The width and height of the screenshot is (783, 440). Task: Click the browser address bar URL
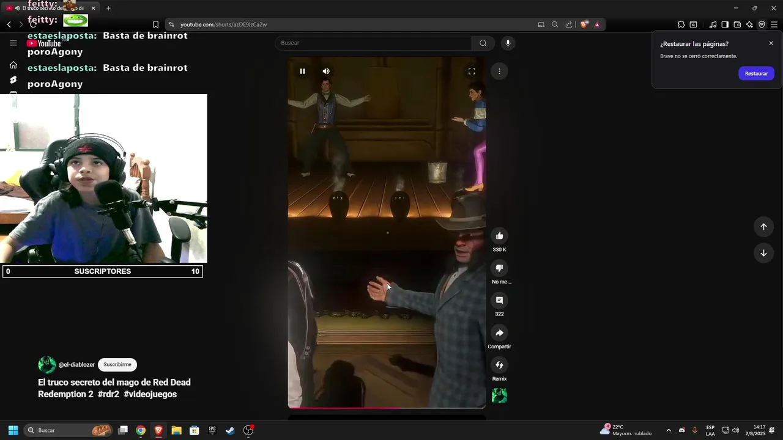click(x=223, y=24)
